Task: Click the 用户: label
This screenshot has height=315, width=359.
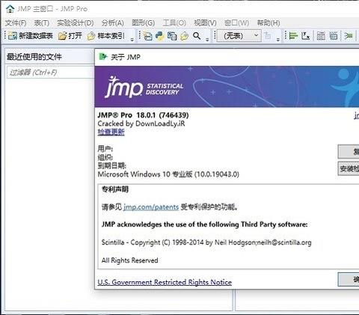Action: 105,149
